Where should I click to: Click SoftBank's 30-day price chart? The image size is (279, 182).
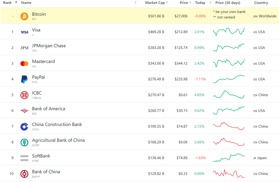pos(229,158)
